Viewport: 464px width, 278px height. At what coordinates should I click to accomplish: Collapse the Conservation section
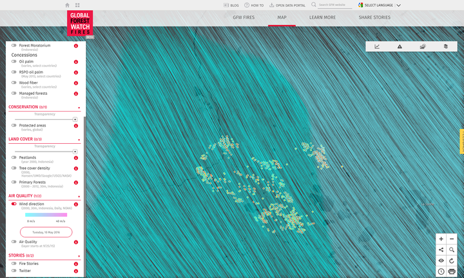[x=79, y=108]
